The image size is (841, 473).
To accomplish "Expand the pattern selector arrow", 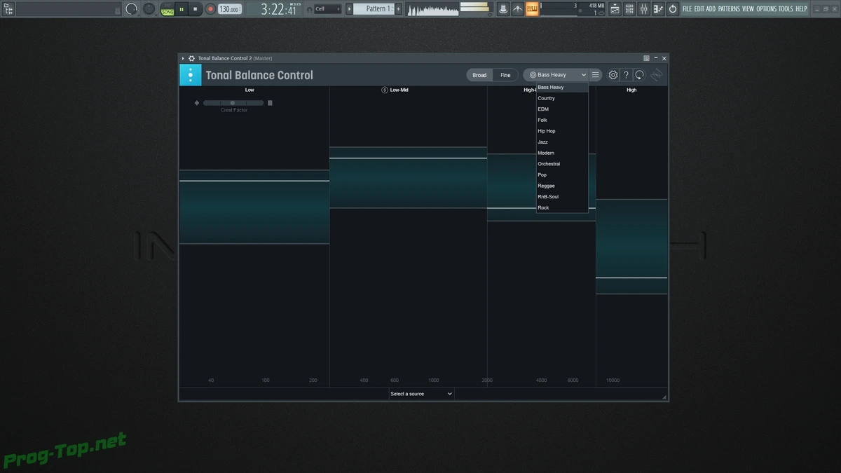I will click(x=350, y=9).
